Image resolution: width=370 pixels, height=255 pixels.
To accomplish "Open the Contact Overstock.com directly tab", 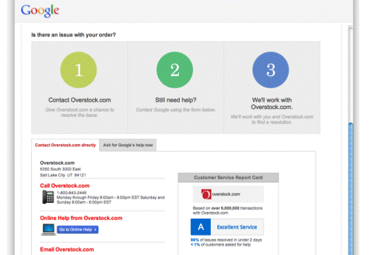I will [x=65, y=145].
